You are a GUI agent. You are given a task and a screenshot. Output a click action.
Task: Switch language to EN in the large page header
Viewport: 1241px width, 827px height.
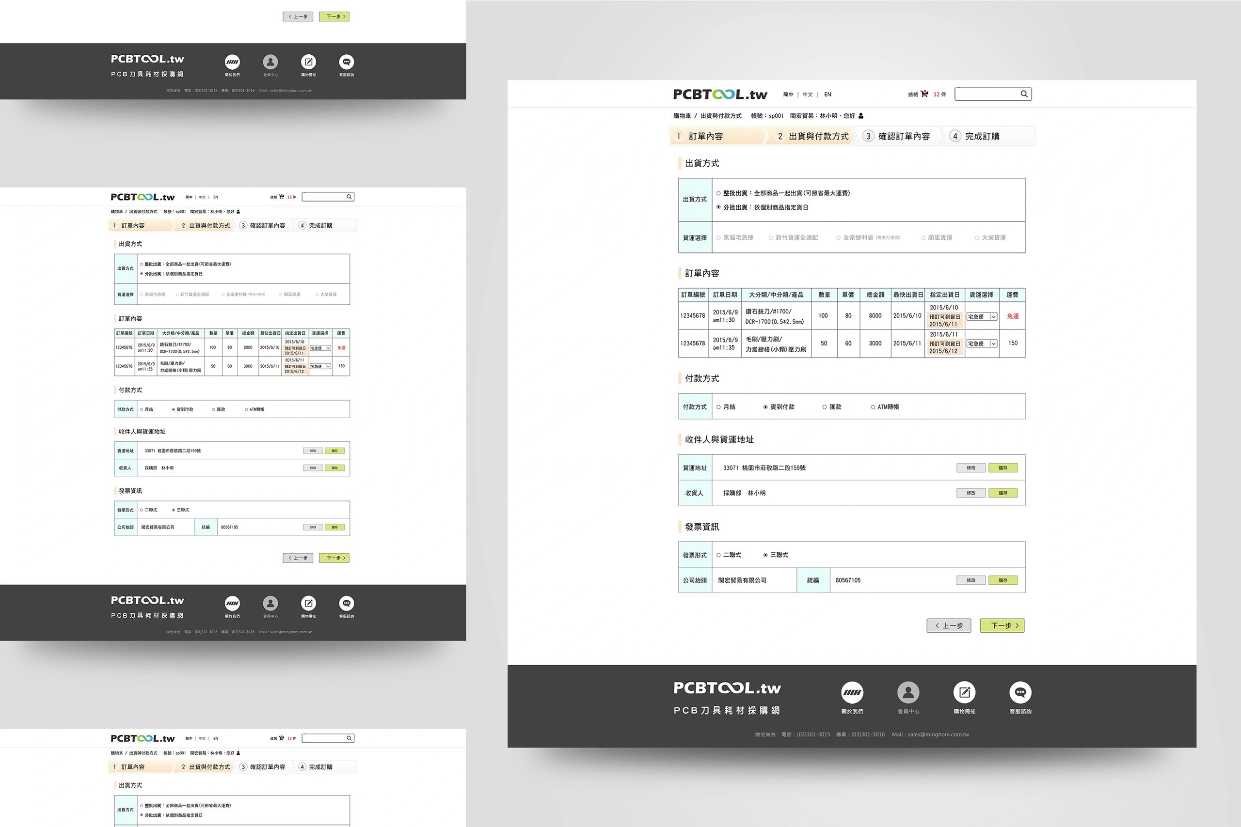pos(828,95)
